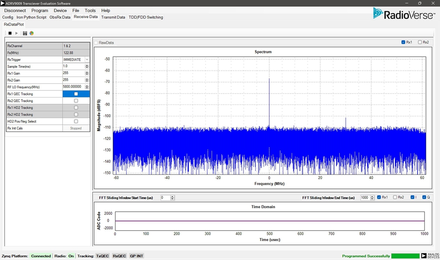440x260 pixels.
Task: Click the RadioVerse logo
Action: (x=403, y=14)
